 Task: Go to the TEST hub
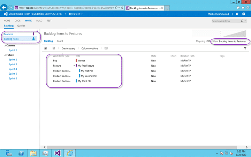[49, 21]
